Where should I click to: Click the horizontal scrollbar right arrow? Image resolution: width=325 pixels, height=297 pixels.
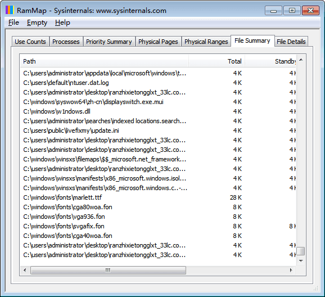[291, 270]
